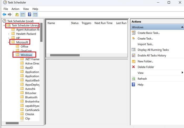Expand the Hewlett-Packard folder node
This screenshot has height=128, width=184.
click(x=9, y=34)
